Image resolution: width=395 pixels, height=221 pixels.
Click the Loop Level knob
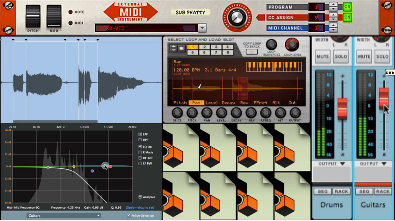292,45
